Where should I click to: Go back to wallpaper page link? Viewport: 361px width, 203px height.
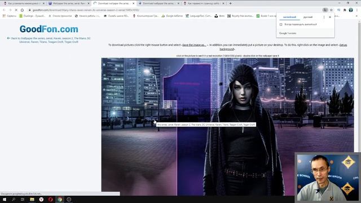click(x=49, y=40)
